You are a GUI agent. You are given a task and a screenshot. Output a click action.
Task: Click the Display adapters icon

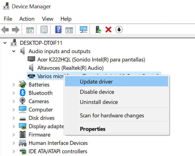click(23, 126)
